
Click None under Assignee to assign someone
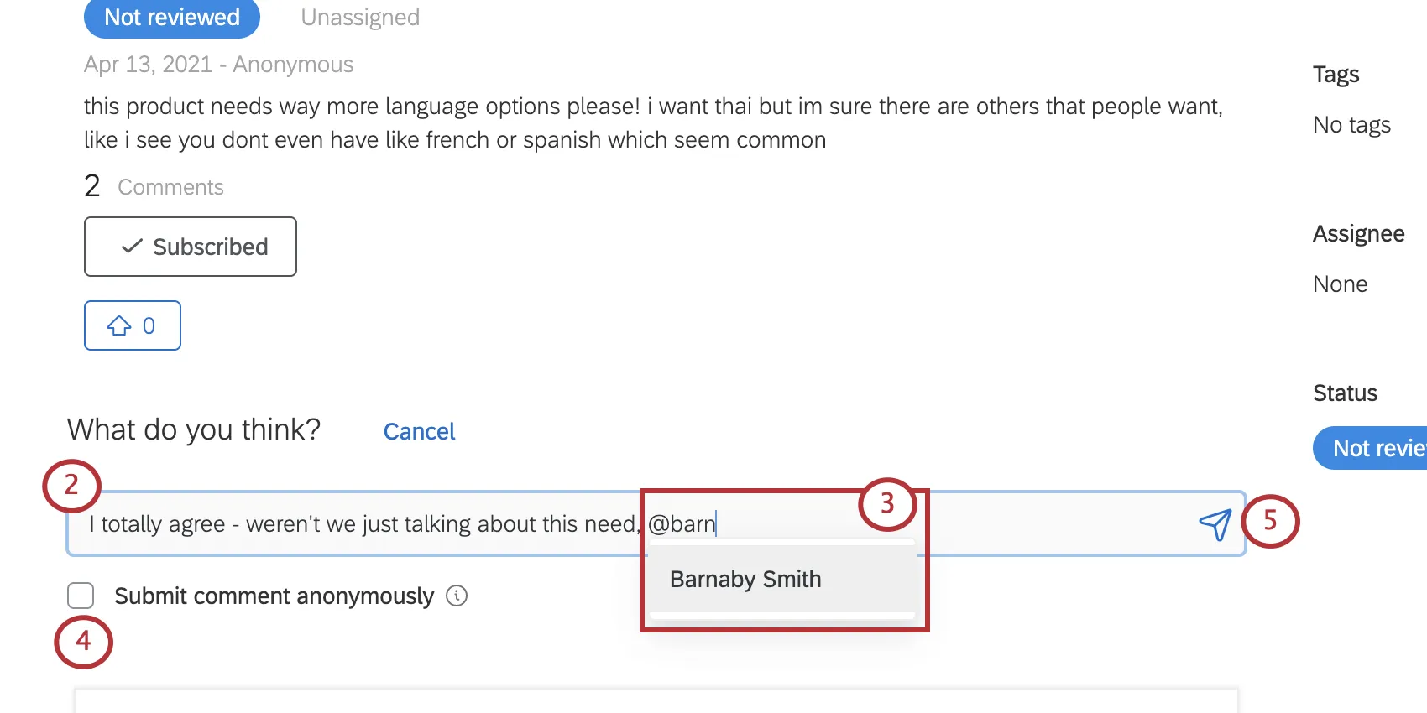pos(1340,284)
